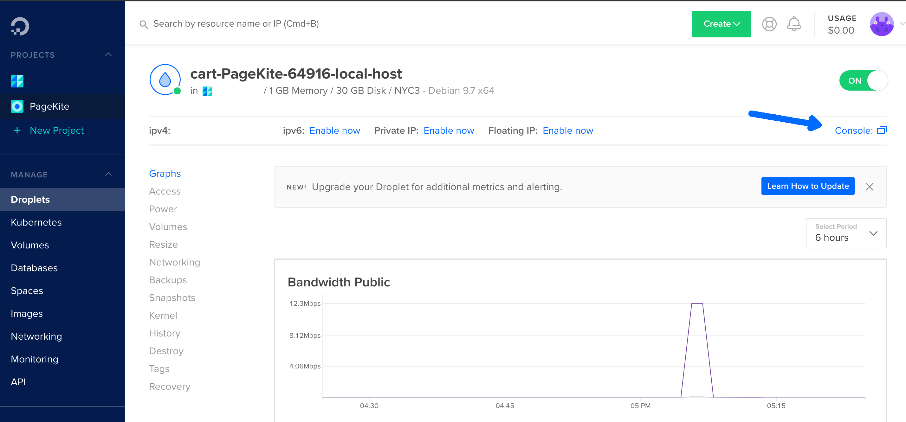Click the Console link

pos(854,131)
